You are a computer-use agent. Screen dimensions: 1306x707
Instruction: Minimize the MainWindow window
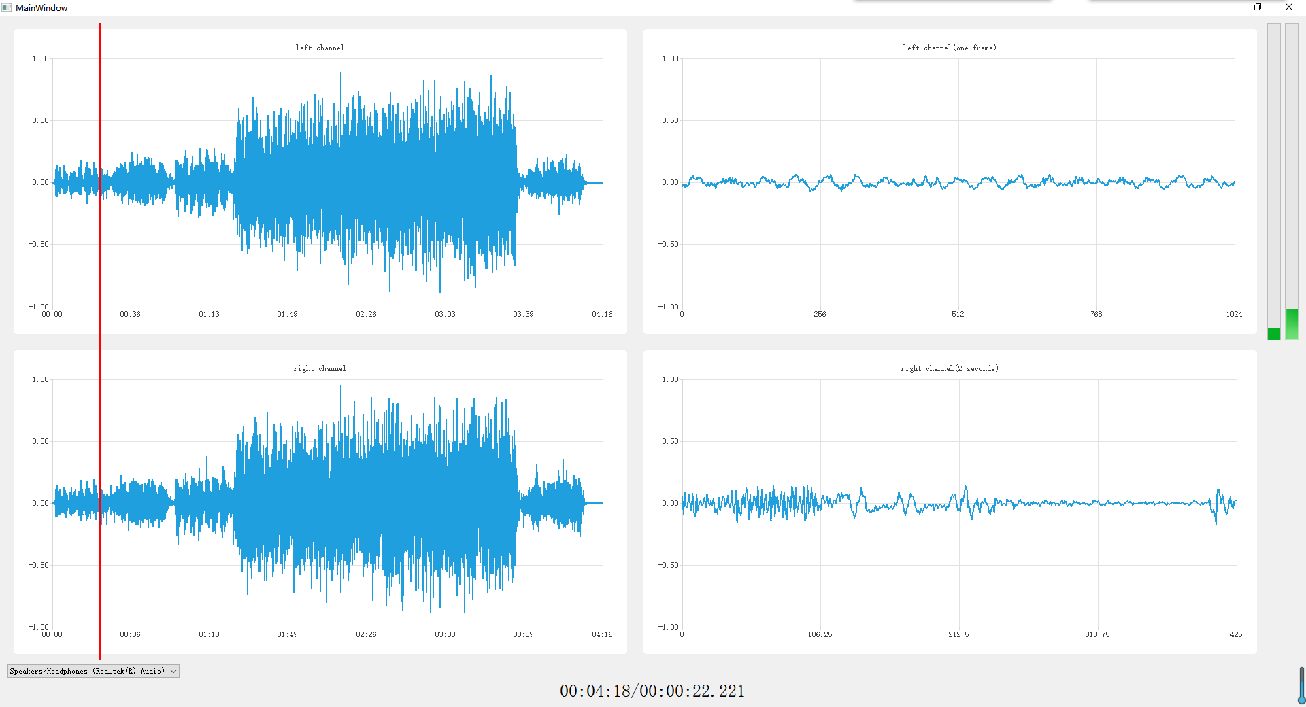[1227, 7]
